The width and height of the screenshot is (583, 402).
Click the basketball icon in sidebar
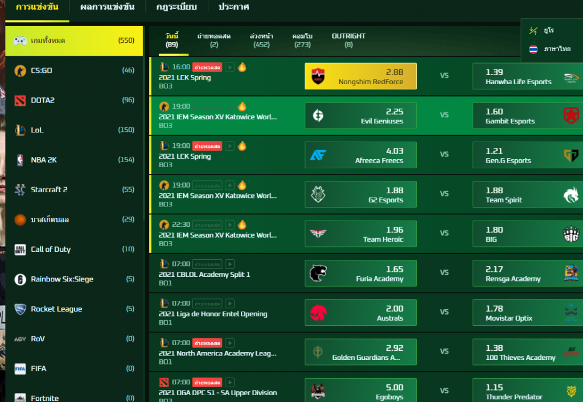[20, 219]
